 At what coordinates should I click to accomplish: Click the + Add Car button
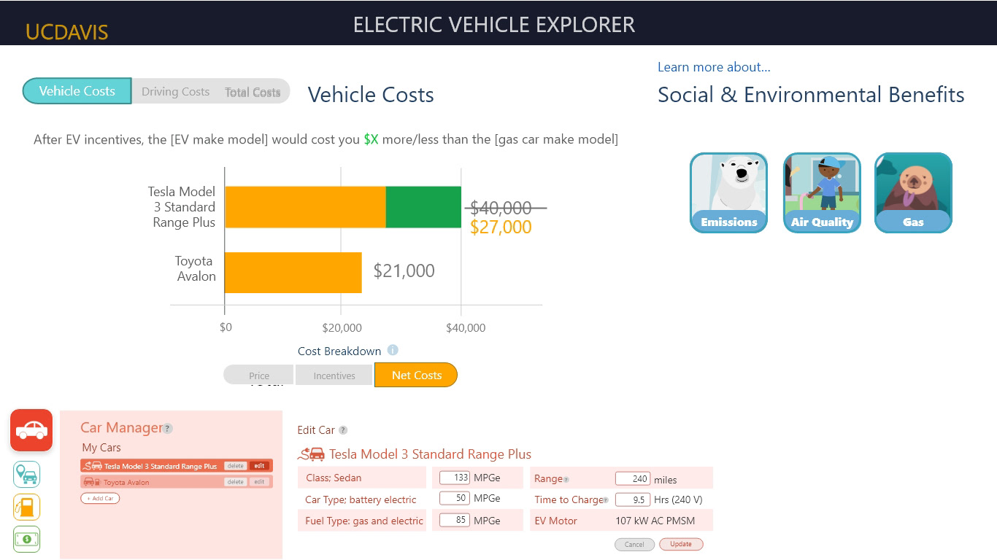(x=100, y=498)
